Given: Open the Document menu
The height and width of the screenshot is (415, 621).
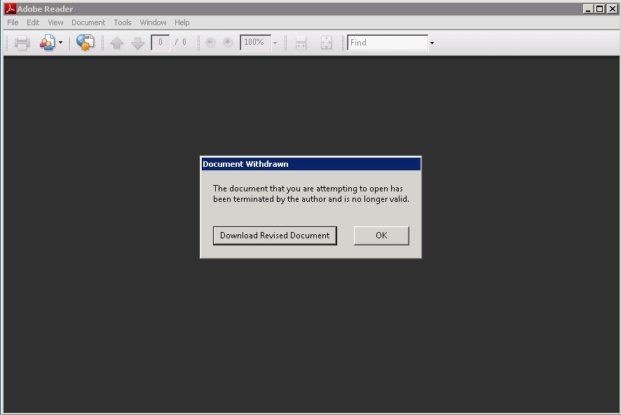Looking at the screenshot, I should click(88, 22).
